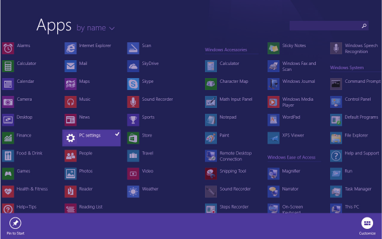This screenshot has height=239, width=382.
Task: Open the Command Prompt icon
Action: 336,84
